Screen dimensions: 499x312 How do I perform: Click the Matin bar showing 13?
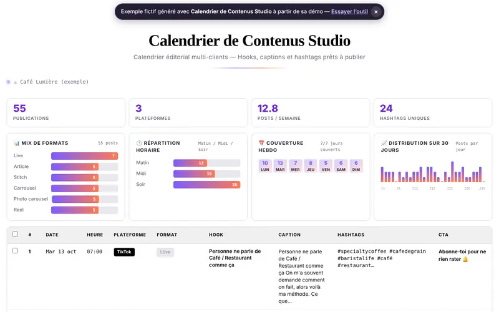[190, 163]
